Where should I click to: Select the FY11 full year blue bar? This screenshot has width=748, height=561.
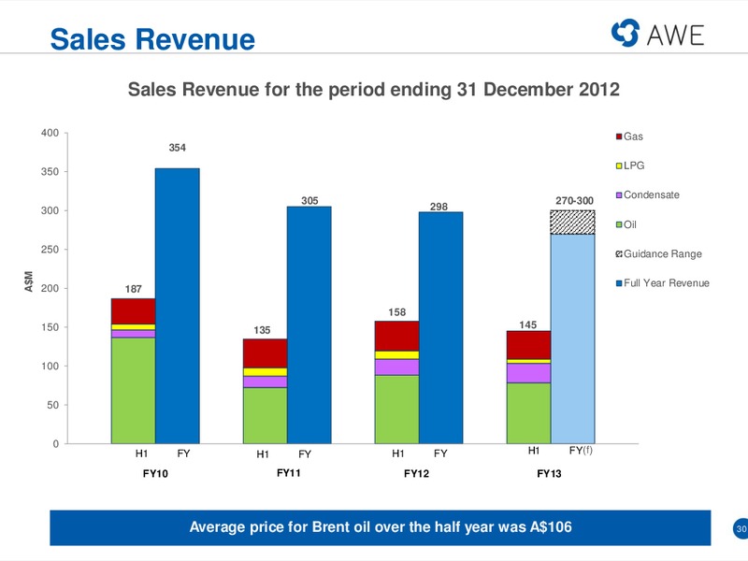[309, 324]
